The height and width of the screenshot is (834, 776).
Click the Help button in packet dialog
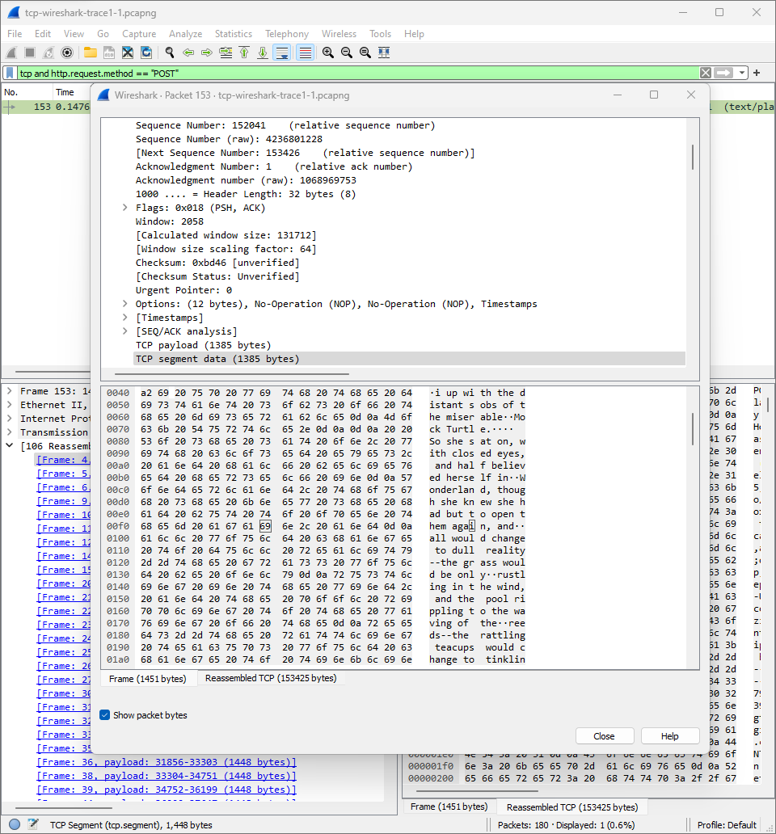tap(669, 736)
